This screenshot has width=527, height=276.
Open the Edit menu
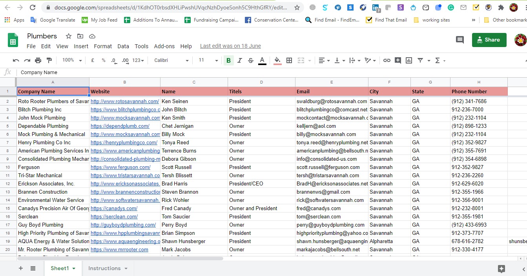coord(46,46)
